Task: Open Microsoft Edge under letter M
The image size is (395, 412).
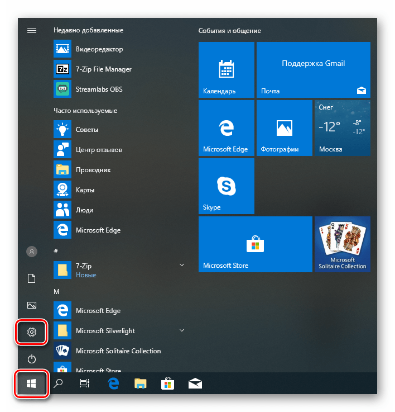Action: pos(121,311)
